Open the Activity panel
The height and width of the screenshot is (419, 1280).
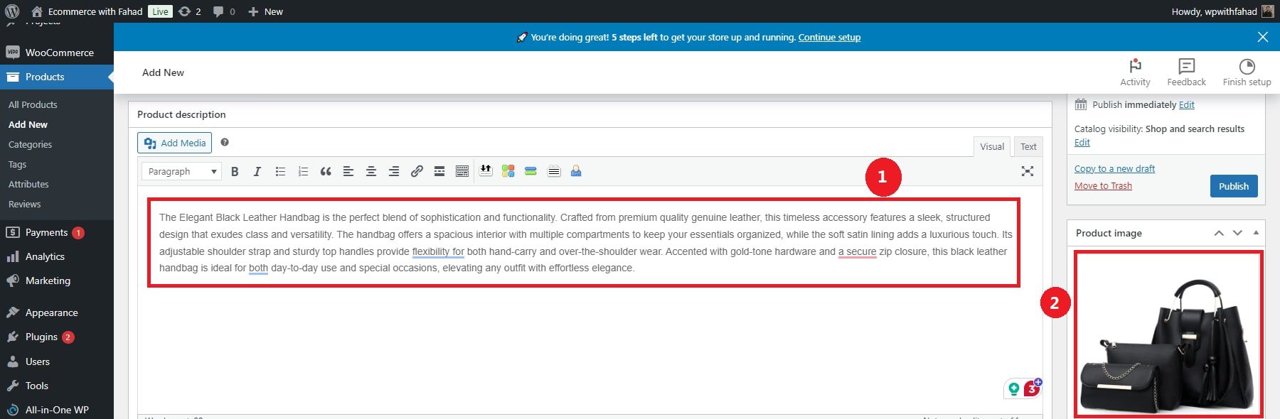[x=1135, y=72]
